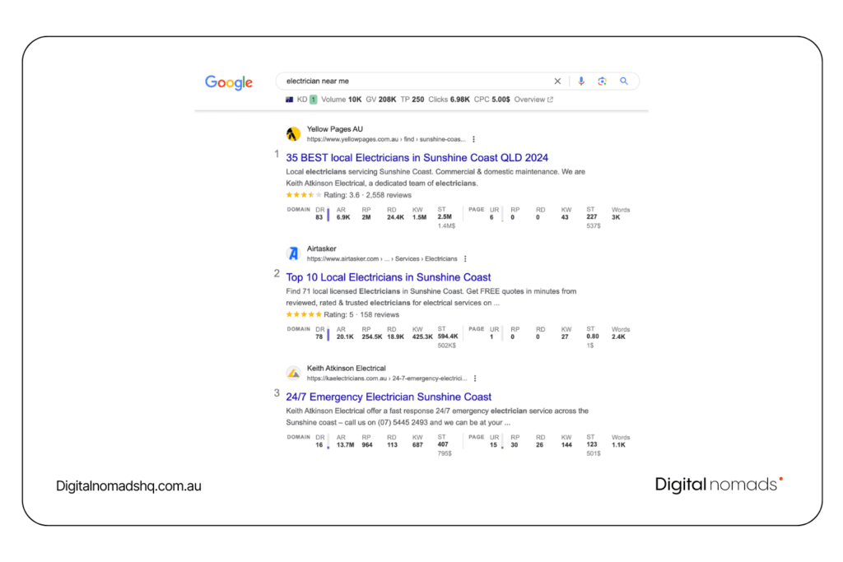Click the yellowpages.com.au URL breadcrumb
Viewport: 843px width, 562px height.
tap(386, 139)
